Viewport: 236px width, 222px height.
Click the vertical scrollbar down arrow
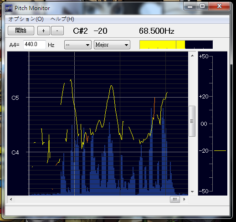[192, 191]
